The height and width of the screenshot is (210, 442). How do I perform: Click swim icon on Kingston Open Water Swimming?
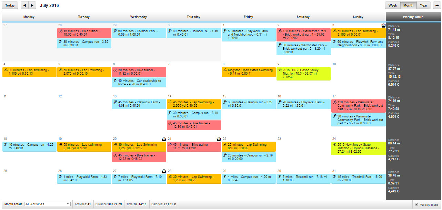(225, 70)
